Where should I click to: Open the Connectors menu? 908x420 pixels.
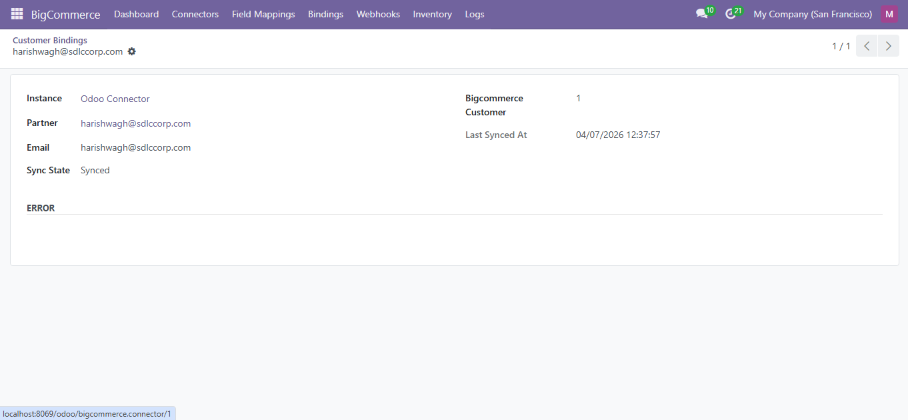click(x=195, y=14)
